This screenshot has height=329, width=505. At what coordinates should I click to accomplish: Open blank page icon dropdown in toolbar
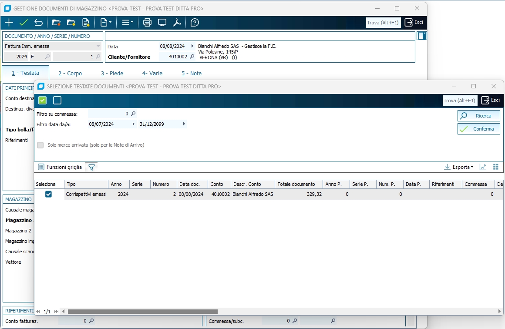point(106,23)
